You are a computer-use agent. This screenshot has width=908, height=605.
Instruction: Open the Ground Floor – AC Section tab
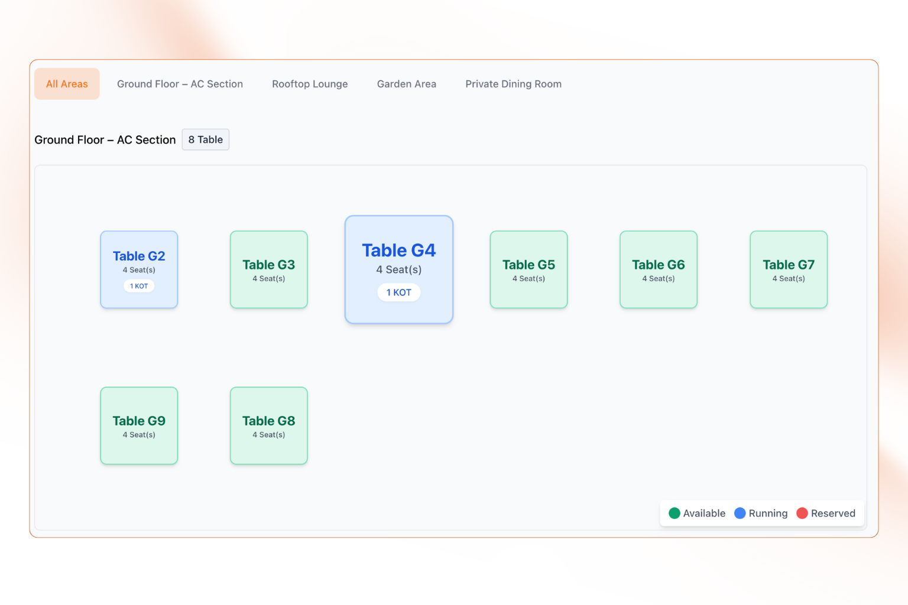tap(180, 83)
